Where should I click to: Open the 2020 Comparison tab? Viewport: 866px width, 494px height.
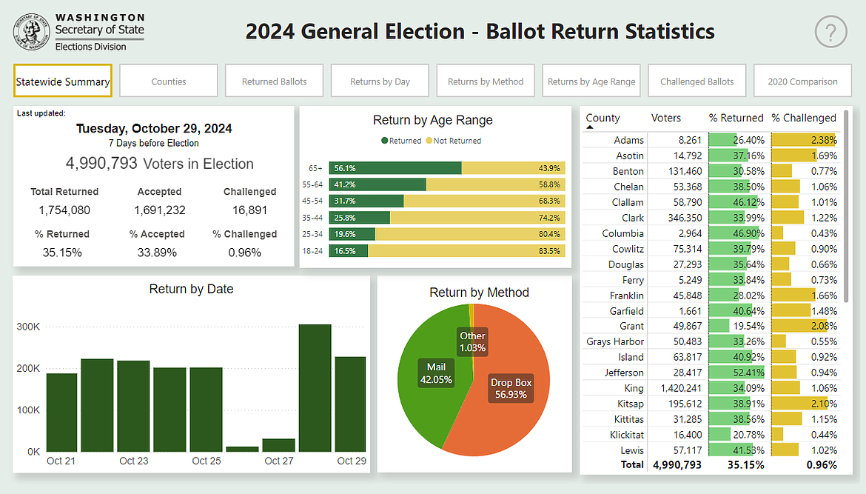click(x=803, y=81)
